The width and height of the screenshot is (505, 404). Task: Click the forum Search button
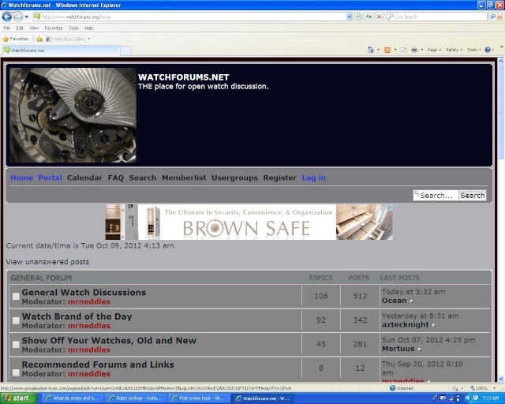(x=473, y=195)
